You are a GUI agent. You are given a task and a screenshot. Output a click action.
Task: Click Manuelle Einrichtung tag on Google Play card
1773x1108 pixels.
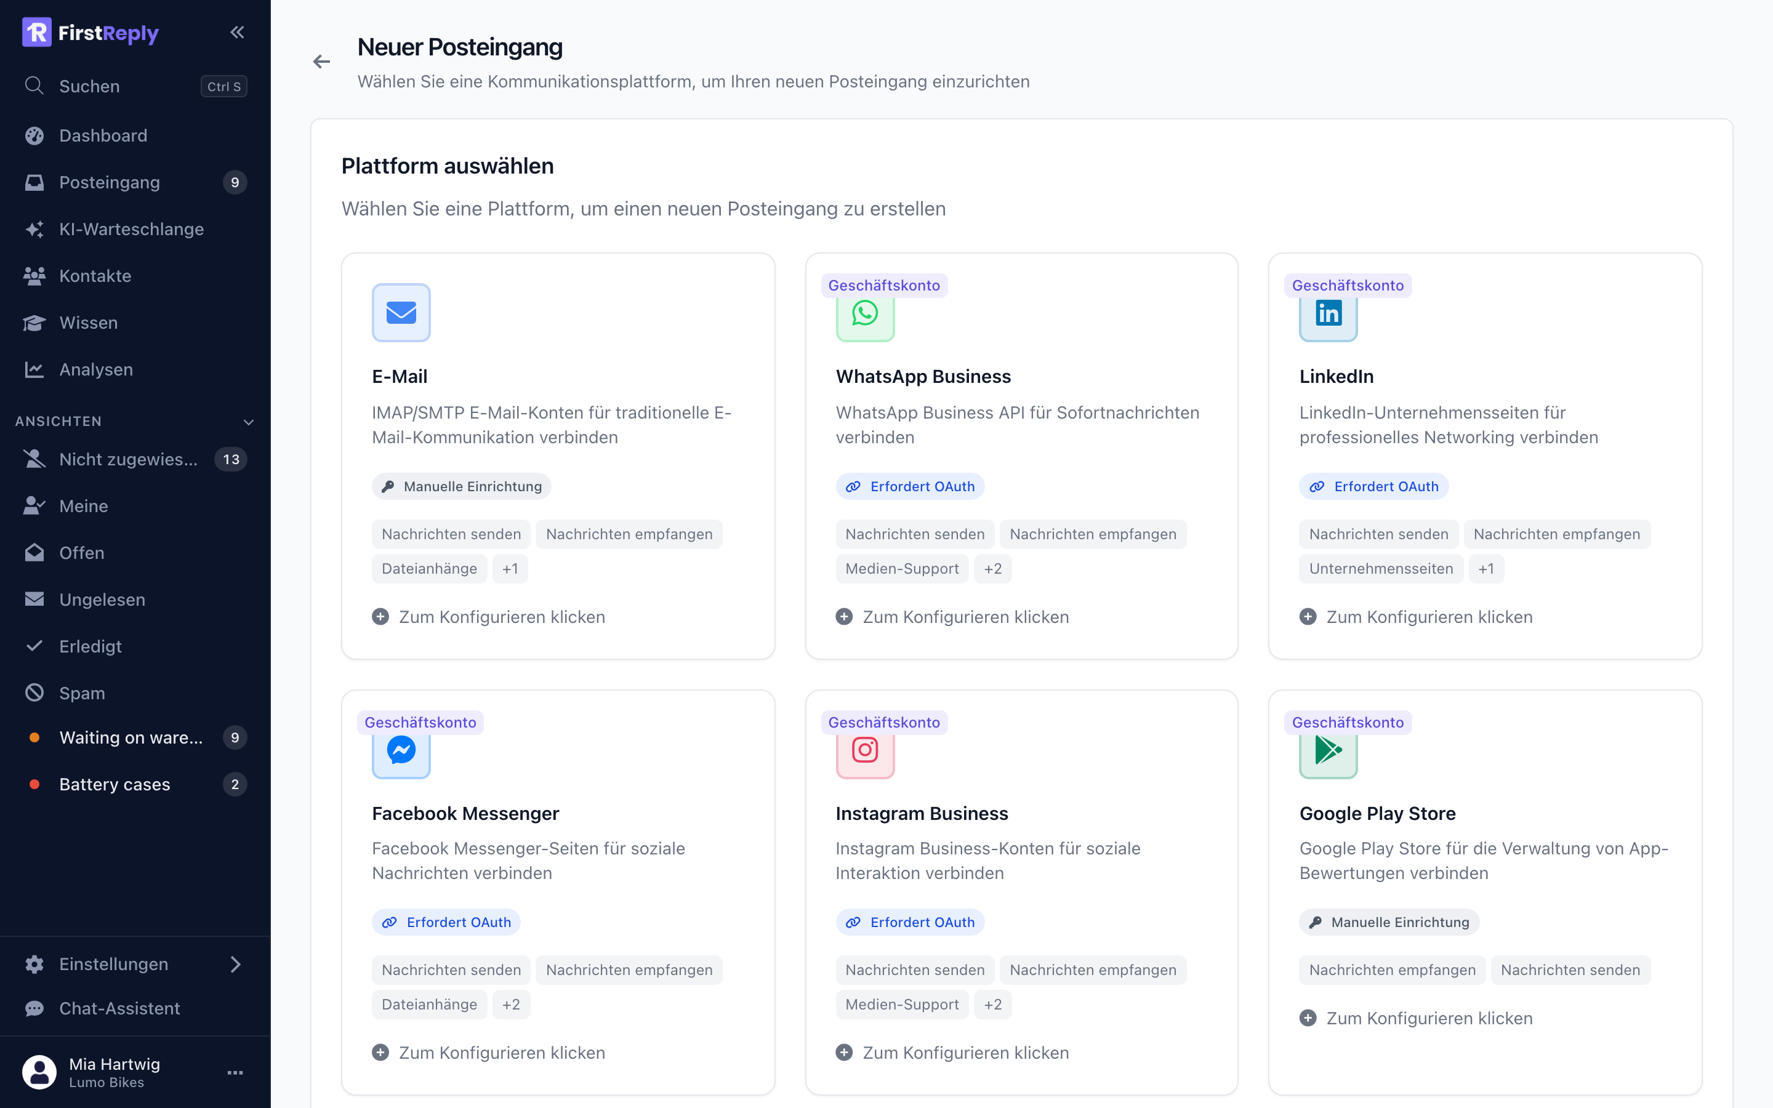click(x=1389, y=923)
